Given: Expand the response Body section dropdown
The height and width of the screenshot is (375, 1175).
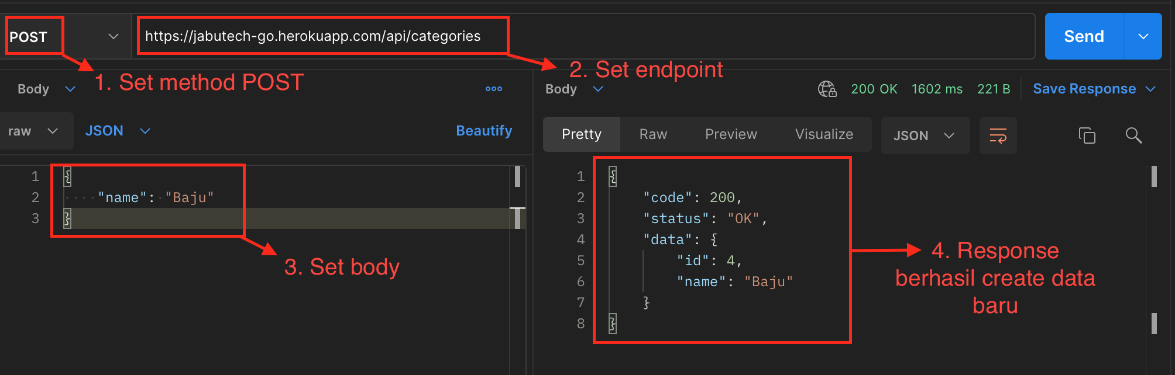Looking at the screenshot, I should tap(574, 89).
